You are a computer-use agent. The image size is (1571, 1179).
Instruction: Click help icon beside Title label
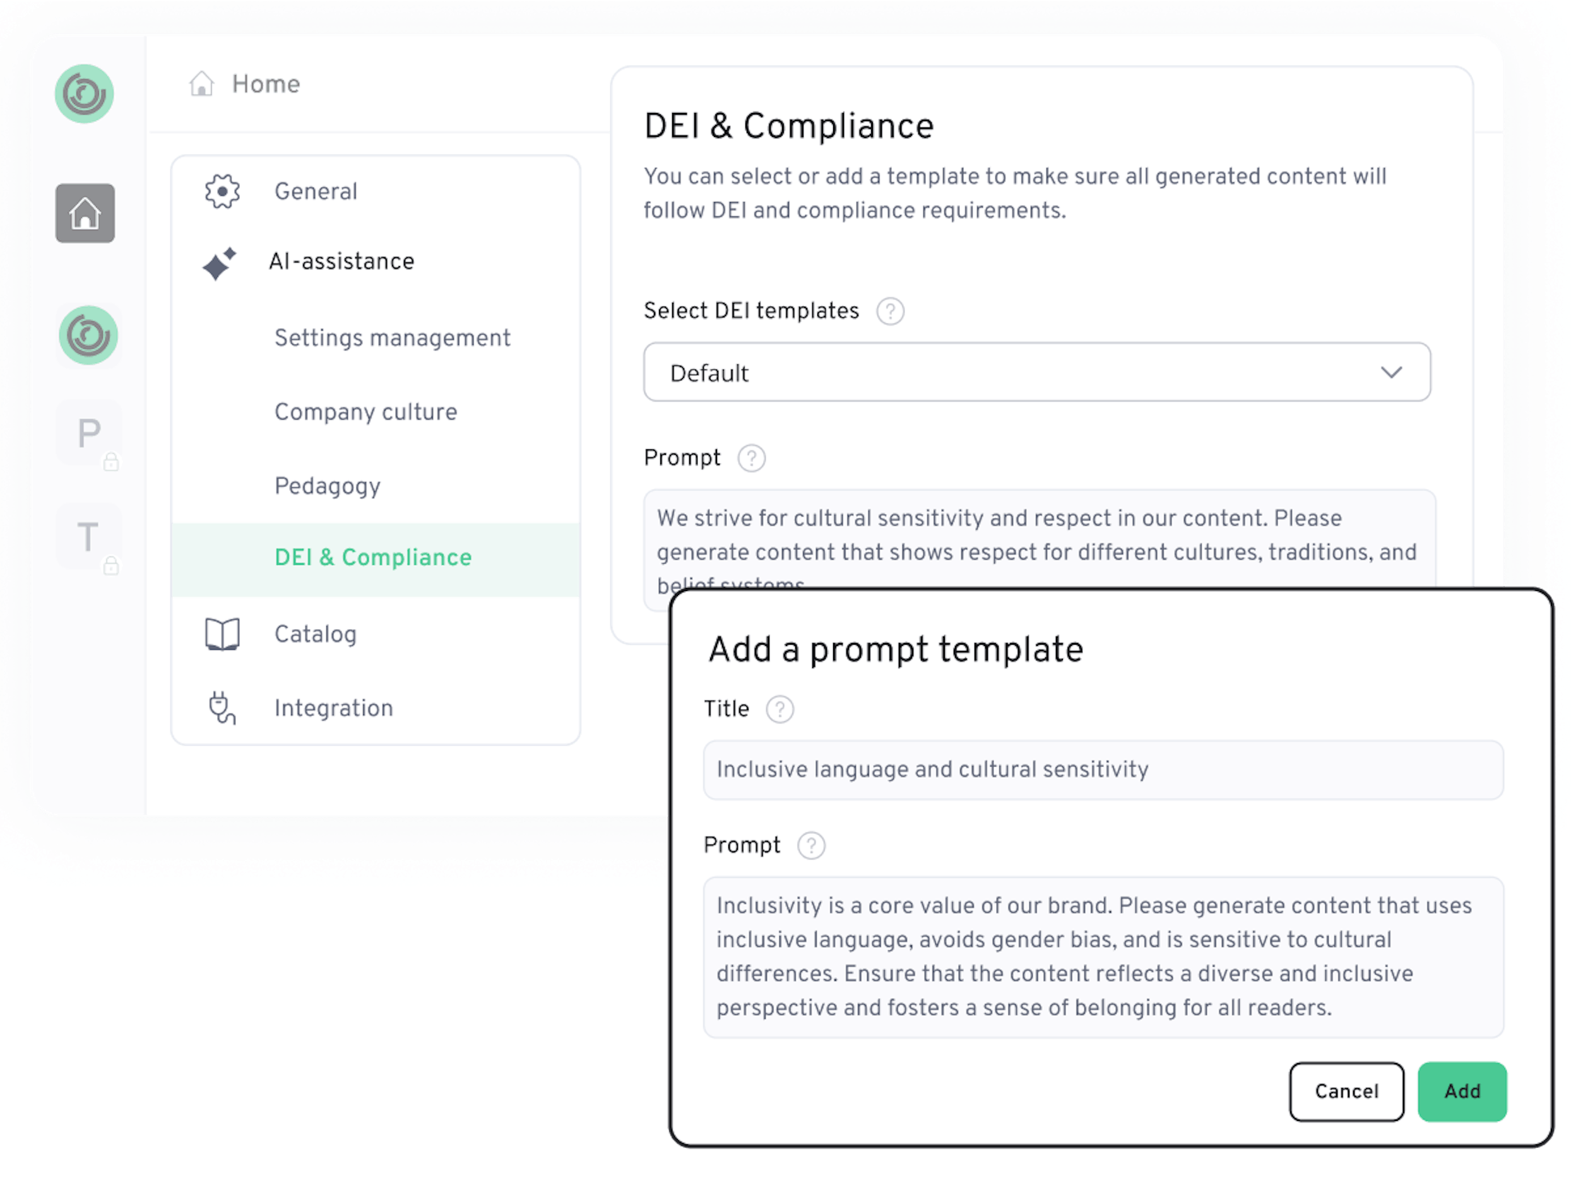coord(780,709)
